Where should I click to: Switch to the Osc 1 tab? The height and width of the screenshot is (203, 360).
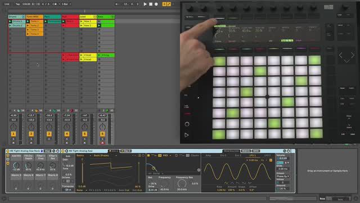pyautogui.click(x=114, y=151)
